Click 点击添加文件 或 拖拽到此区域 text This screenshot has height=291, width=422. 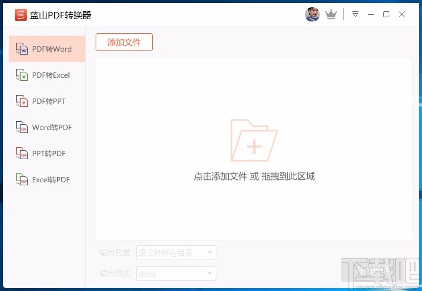[254, 176]
